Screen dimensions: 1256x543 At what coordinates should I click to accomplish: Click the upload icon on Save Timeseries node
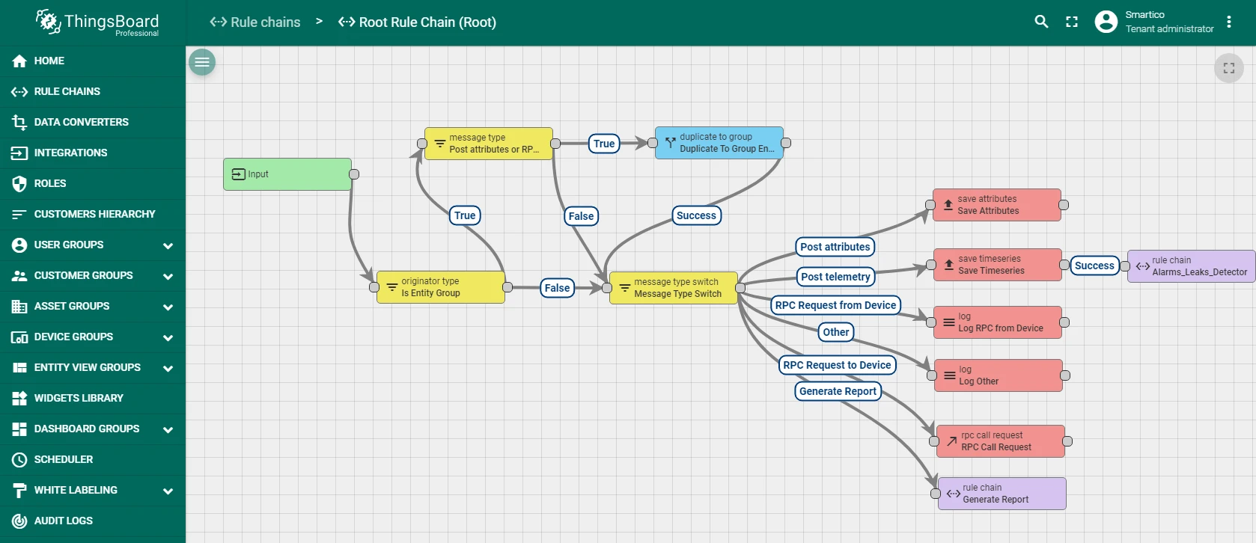point(949,264)
